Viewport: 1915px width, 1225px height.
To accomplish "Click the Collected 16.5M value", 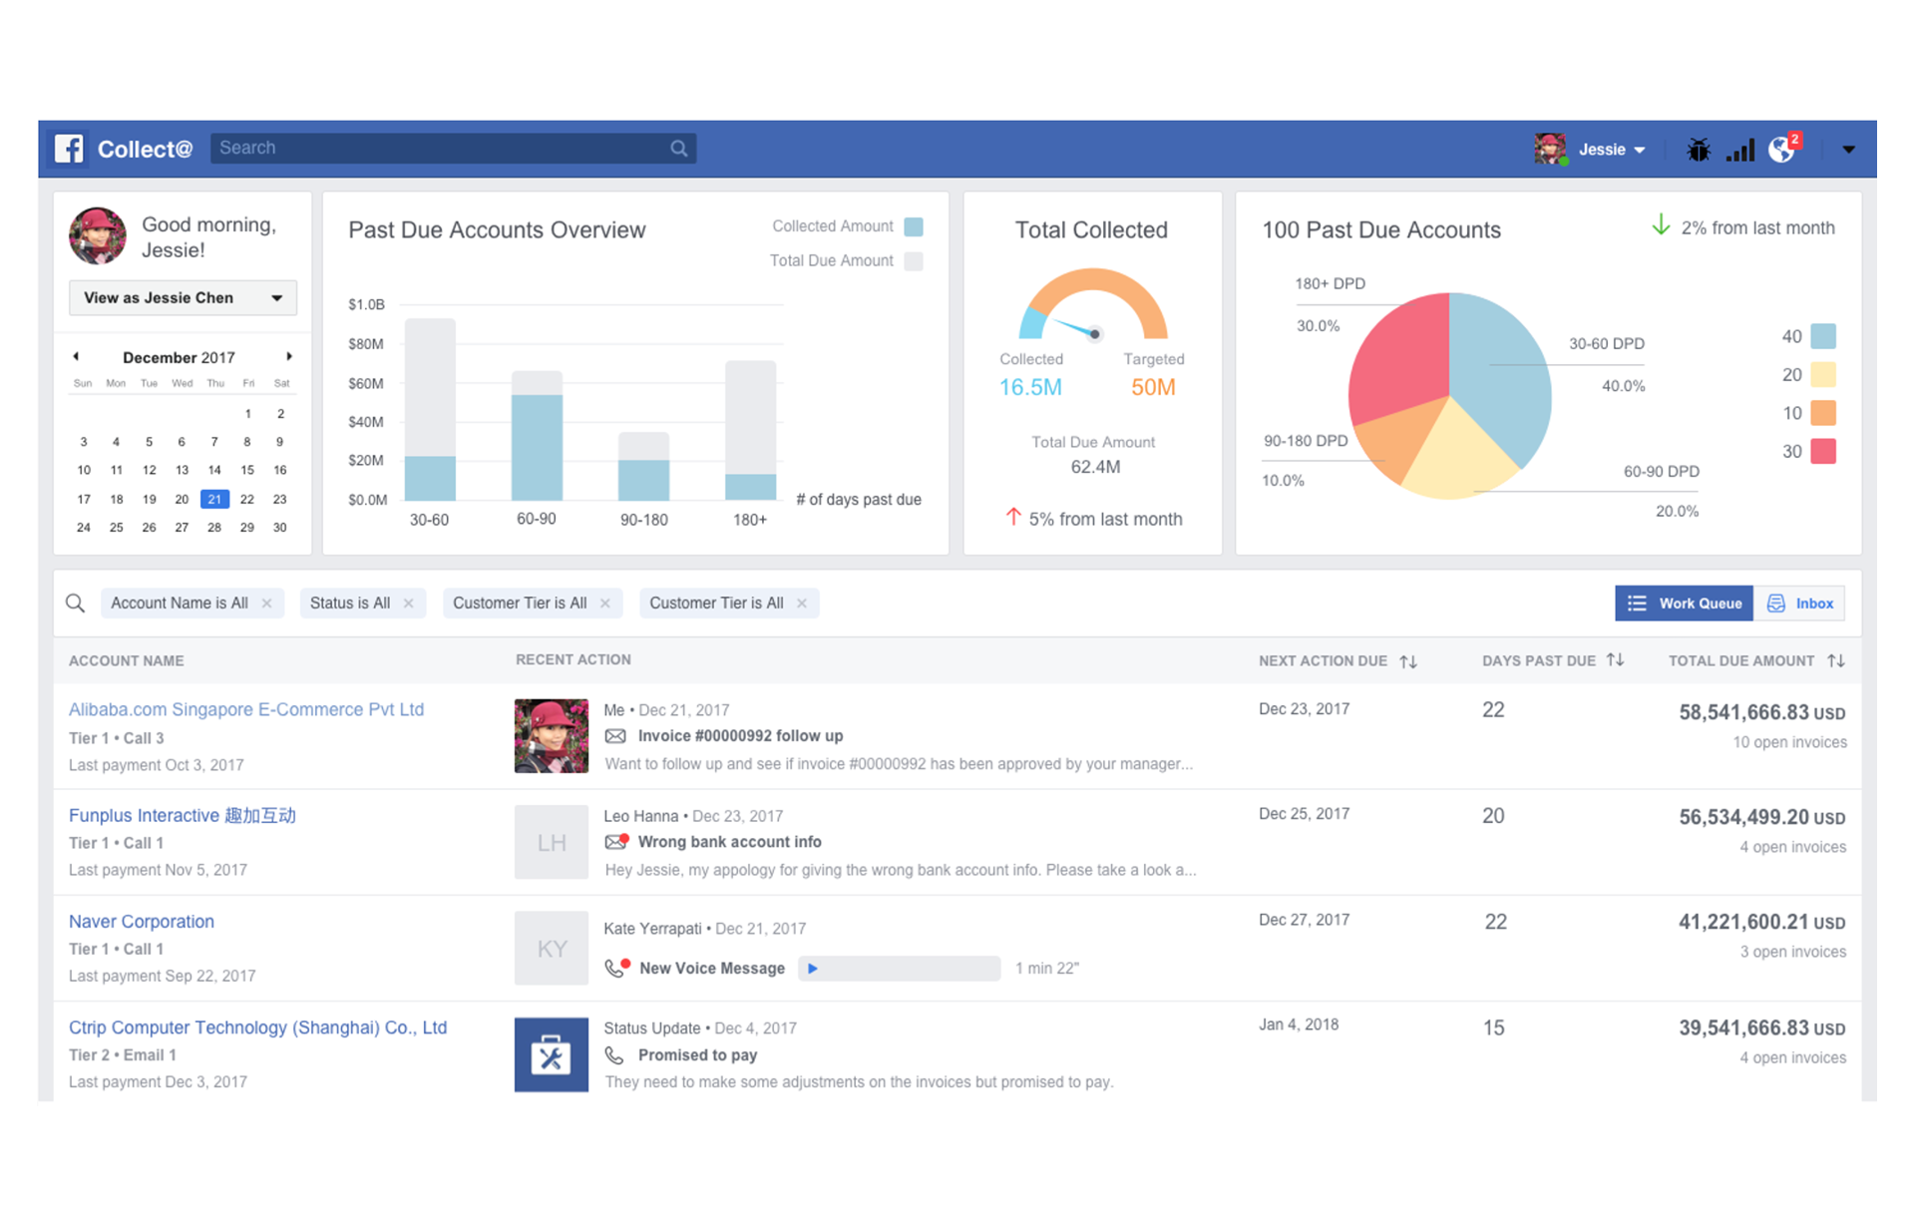I will click(x=1031, y=387).
